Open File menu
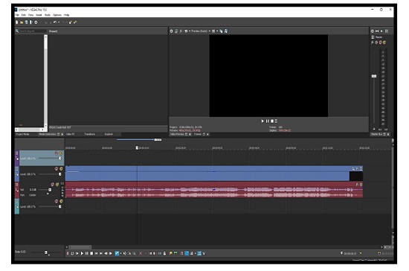Viewport: 409px width, 271px height. tap(17, 15)
